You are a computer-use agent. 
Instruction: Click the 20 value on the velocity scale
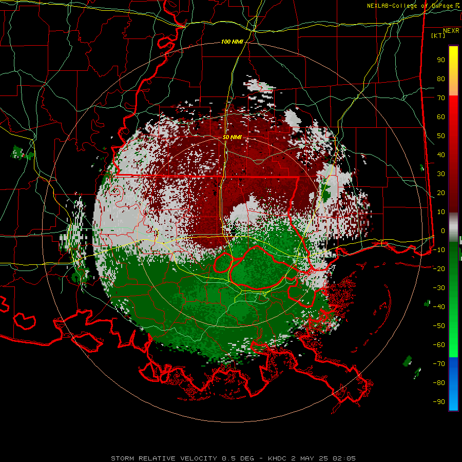click(x=441, y=193)
